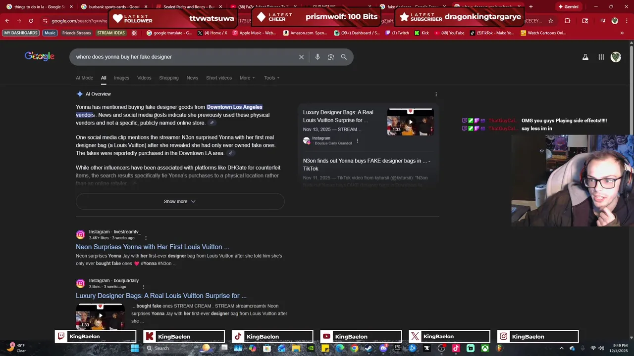Open the Search Labs flask icon
Image resolution: width=634 pixels, height=356 pixels.
click(x=585, y=57)
